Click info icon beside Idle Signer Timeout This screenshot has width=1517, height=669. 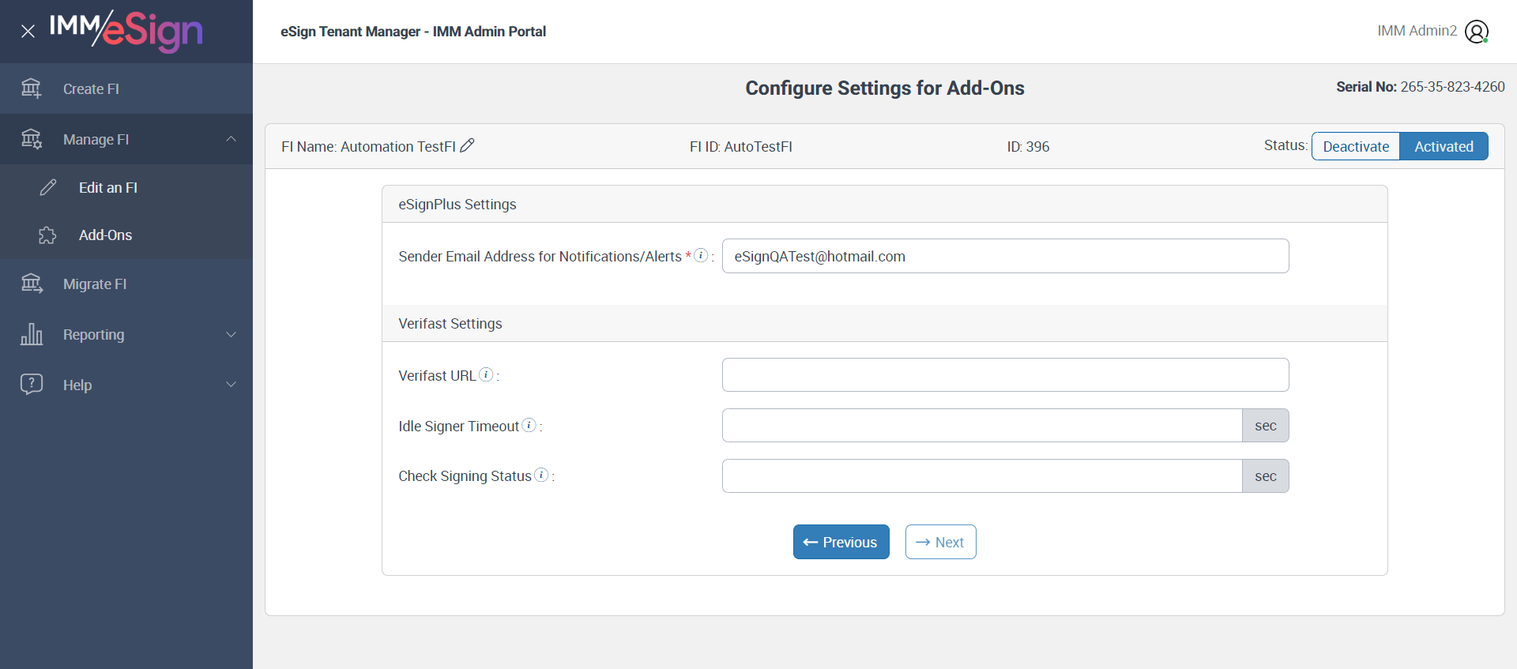point(529,425)
